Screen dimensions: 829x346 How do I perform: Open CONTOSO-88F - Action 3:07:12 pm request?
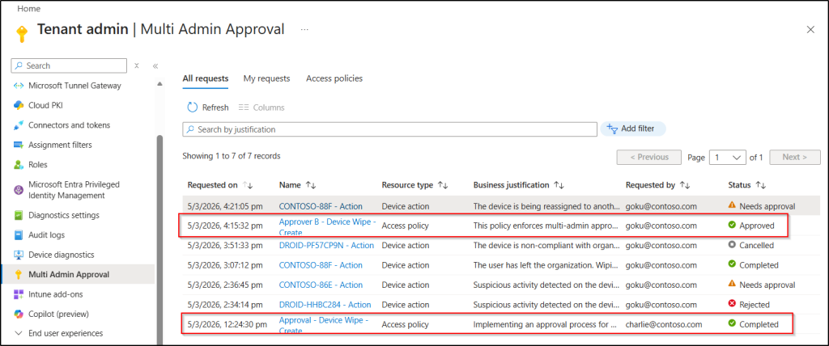pyautogui.click(x=321, y=265)
